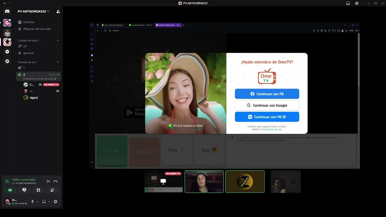Screen dimensions: 386x217
Task: Toggle the camera on/off button
Action: click(10, 190)
